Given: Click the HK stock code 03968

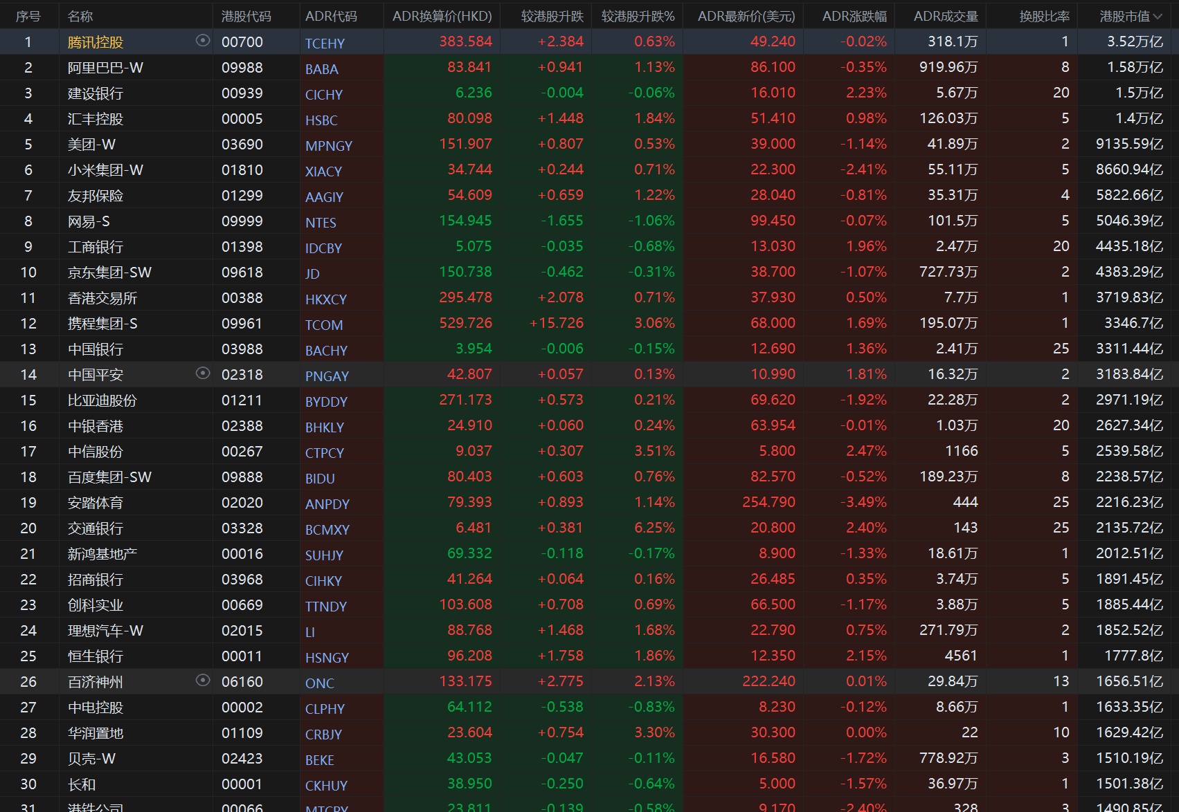Looking at the screenshot, I should 242,580.
